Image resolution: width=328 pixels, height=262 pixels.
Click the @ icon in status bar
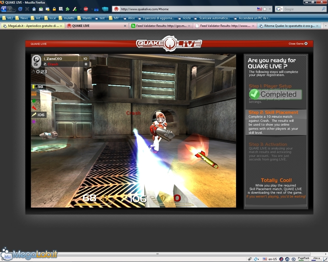point(294,259)
